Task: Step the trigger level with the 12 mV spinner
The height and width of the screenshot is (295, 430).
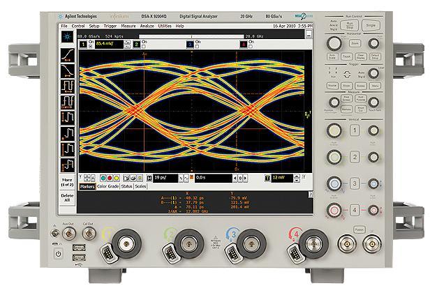Action: pyautogui.click(x=297, y=179)
